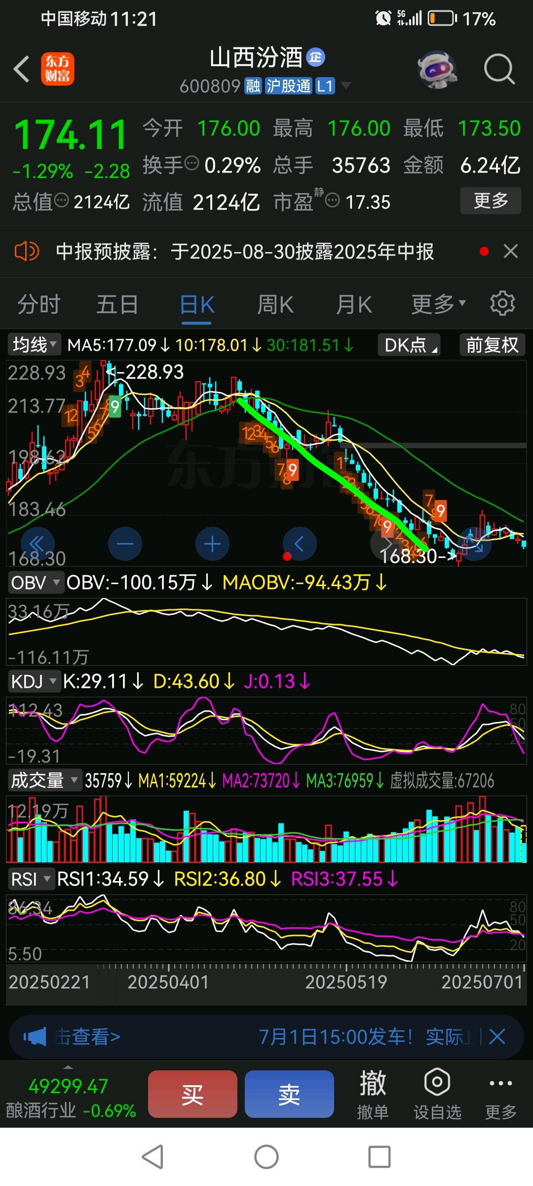Image resolution: width=533 pixels, height=1186 pixels.
Task: Open the bottom 更多 three-dots menu
Action: tap(500, 1095)
